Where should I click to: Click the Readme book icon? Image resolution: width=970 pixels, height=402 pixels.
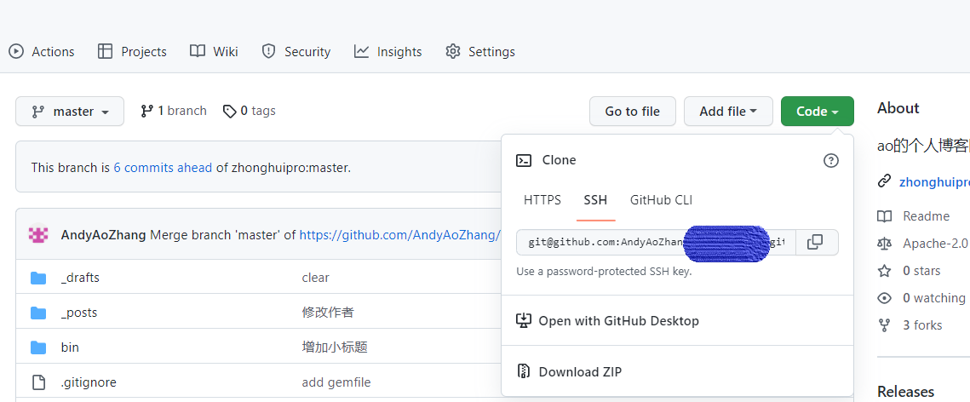[x=885, y=216]
